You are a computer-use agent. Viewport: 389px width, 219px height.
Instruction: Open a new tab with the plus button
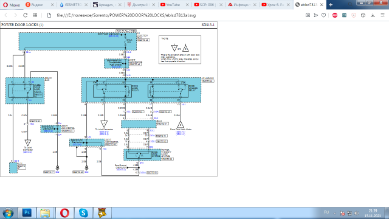(x=331, y=5)
